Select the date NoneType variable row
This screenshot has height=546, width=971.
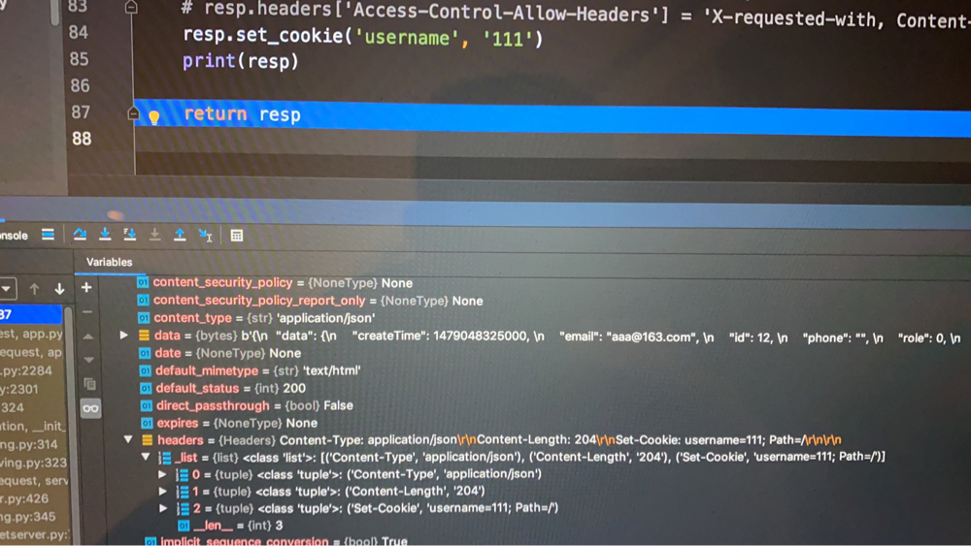point(219,353)
